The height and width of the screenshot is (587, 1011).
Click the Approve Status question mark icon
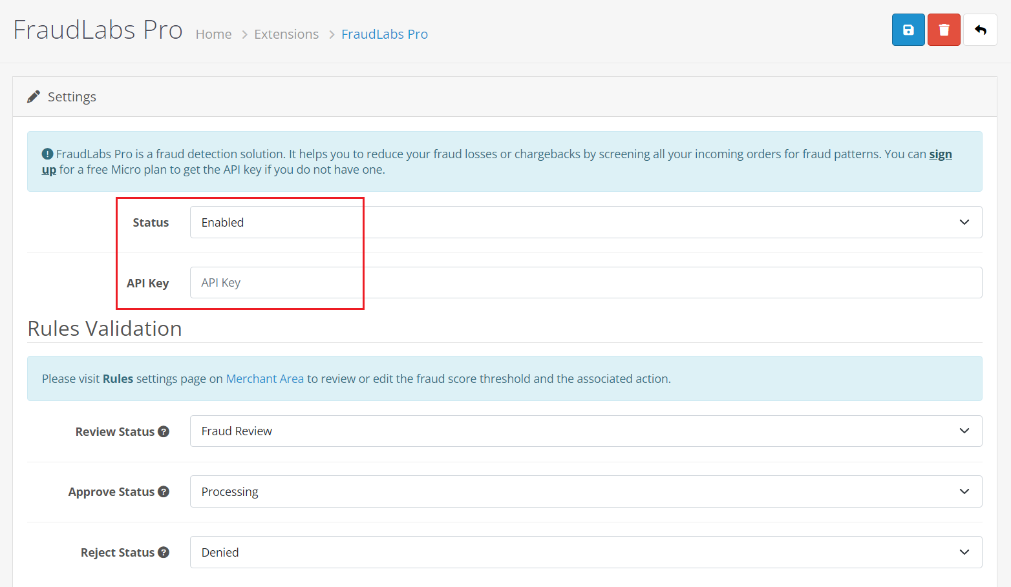165,491
